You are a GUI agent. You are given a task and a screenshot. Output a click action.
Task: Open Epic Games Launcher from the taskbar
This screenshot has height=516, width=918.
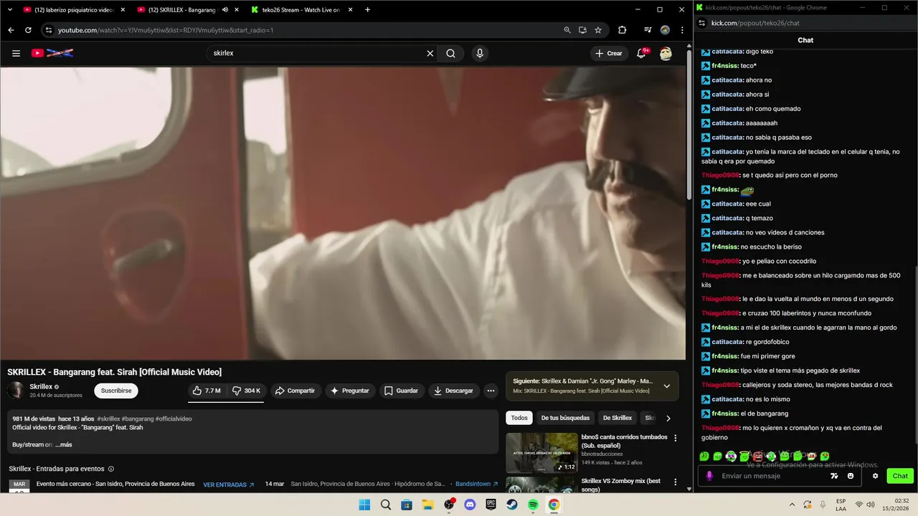(x=491, y=505)
